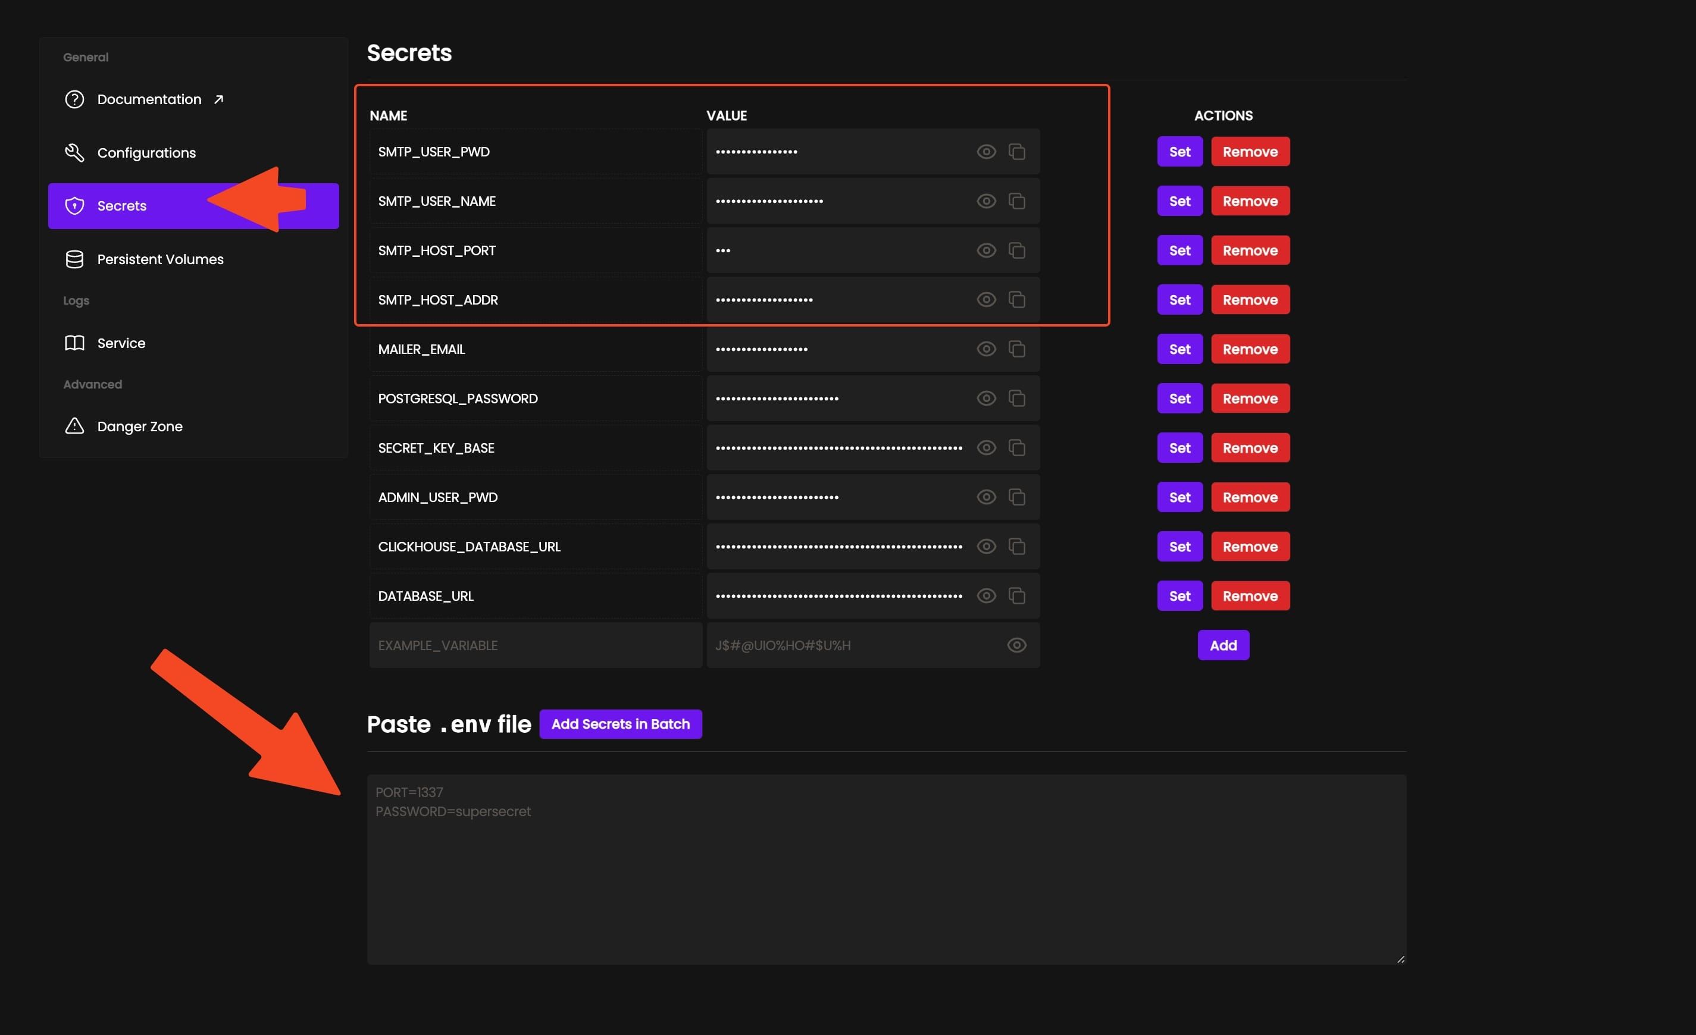Copy the SMTP_HOST_PORT value to clipboard
The image size is (1696, 1035).
click(1016, 250)
